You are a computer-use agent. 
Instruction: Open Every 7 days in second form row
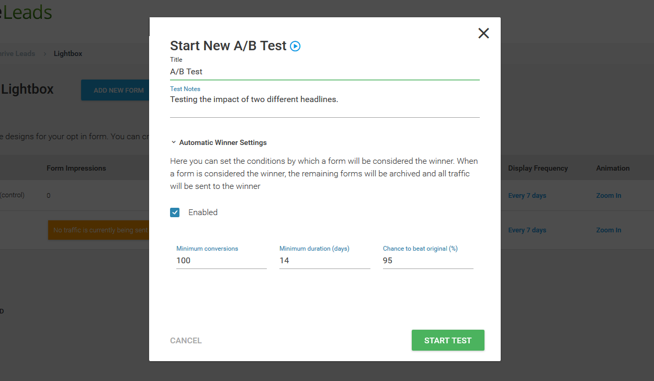click(x=527, y=230)
